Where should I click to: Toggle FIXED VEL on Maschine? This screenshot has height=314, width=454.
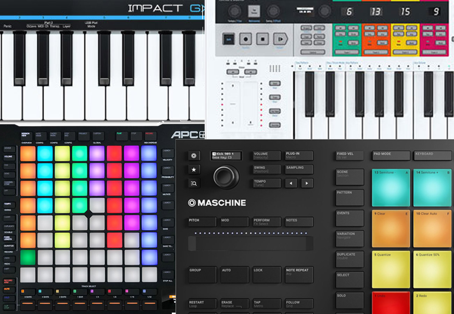[x=350, y=156]
